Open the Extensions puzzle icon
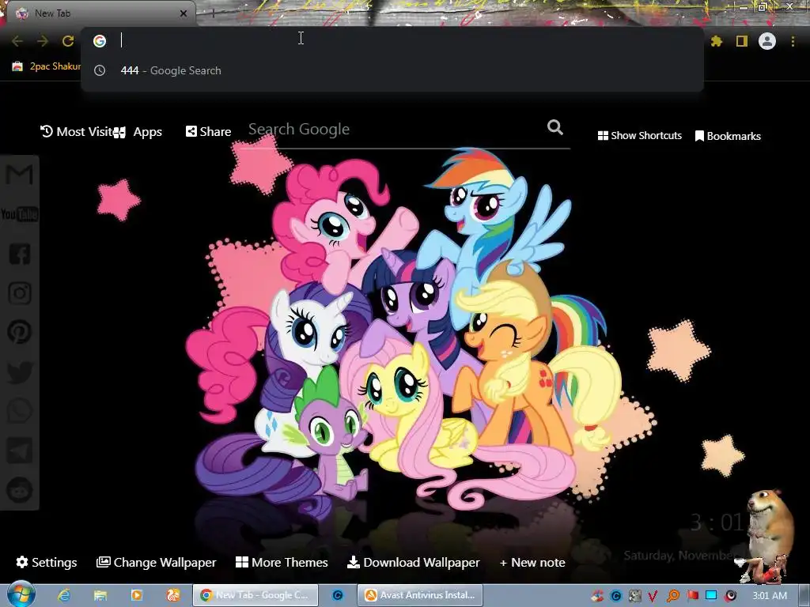810x607 pixels. point(717,41)
